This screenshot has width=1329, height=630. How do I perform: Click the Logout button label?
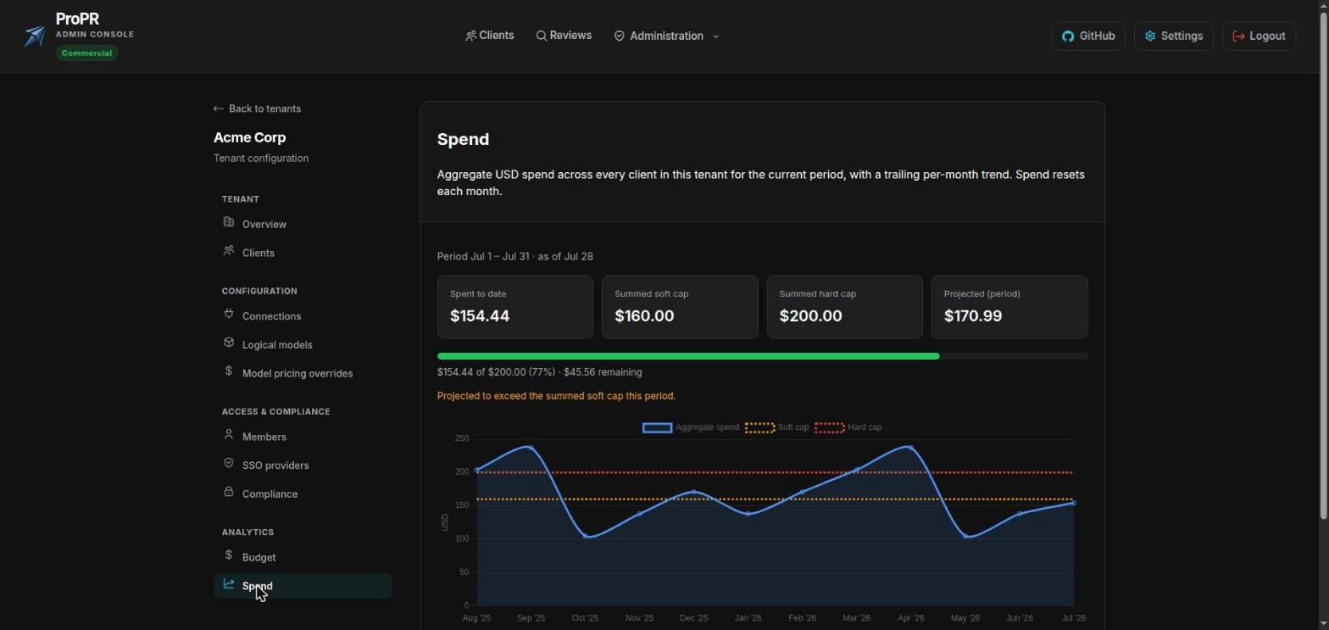[1267, 36]
